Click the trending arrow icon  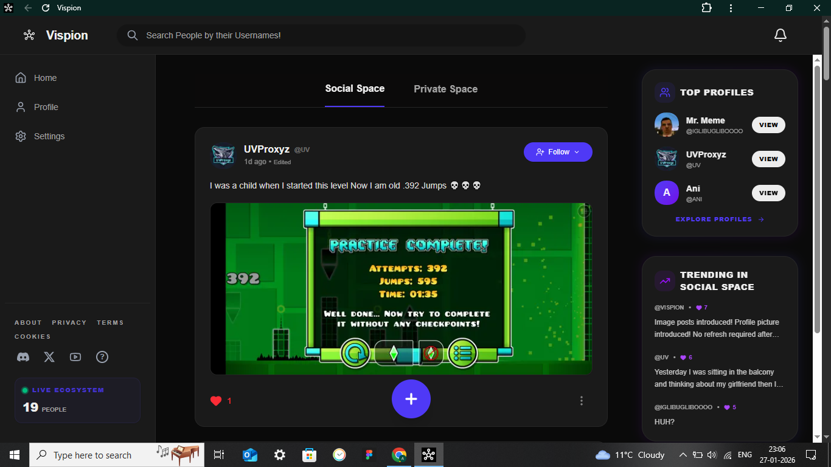[x=665, y=281]
